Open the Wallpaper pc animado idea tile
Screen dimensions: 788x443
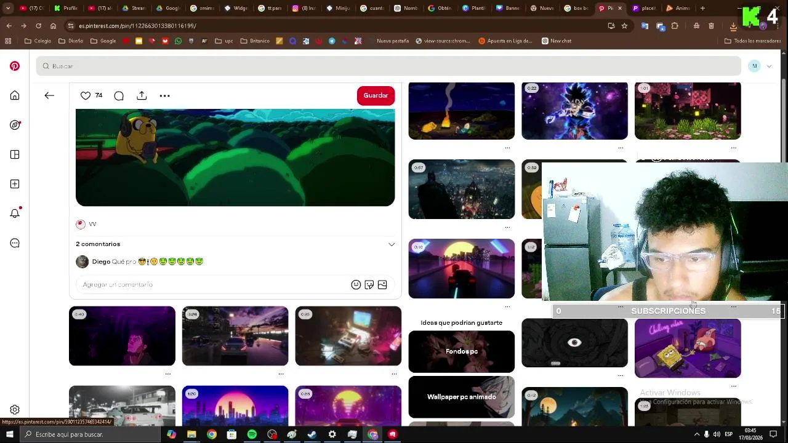(x=461, y=397)
